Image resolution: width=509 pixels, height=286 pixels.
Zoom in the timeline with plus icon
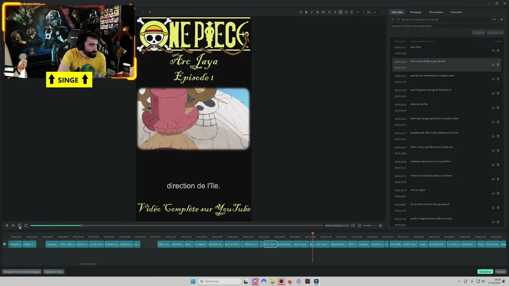[380, 226]
